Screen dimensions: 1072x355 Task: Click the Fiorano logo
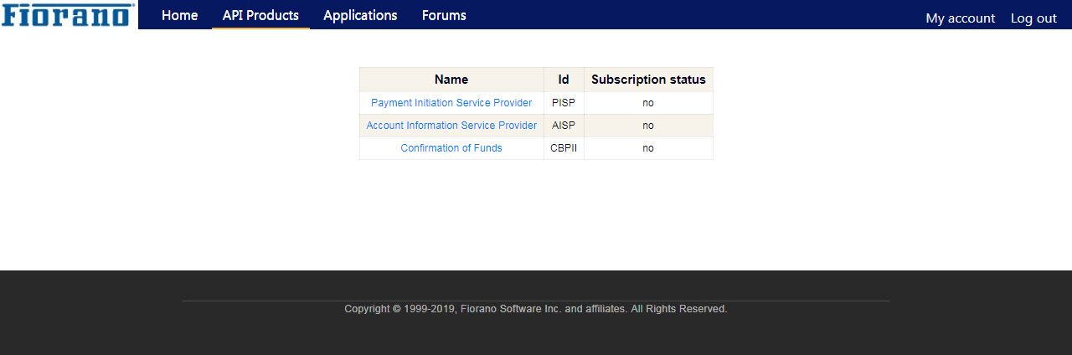[x=68, y=14]
